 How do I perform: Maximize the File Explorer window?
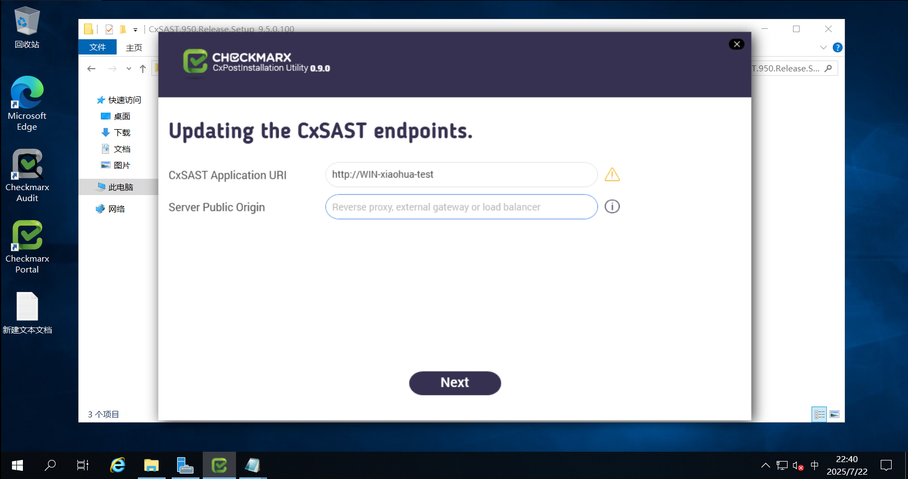(x=796, y=29)
